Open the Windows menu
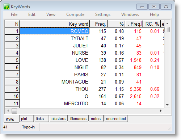 tap(130, 14)
